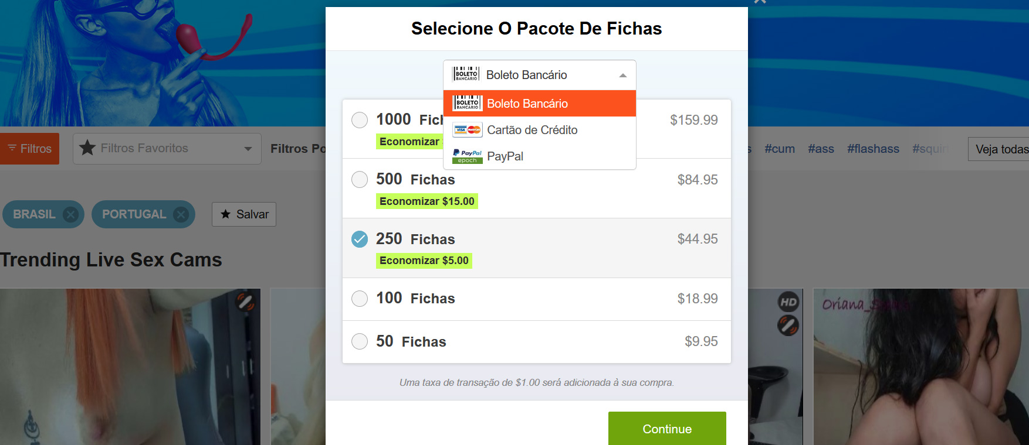1029x445 pixels.
Task: Click the Filtros filter icon
Action: (12, 148)
